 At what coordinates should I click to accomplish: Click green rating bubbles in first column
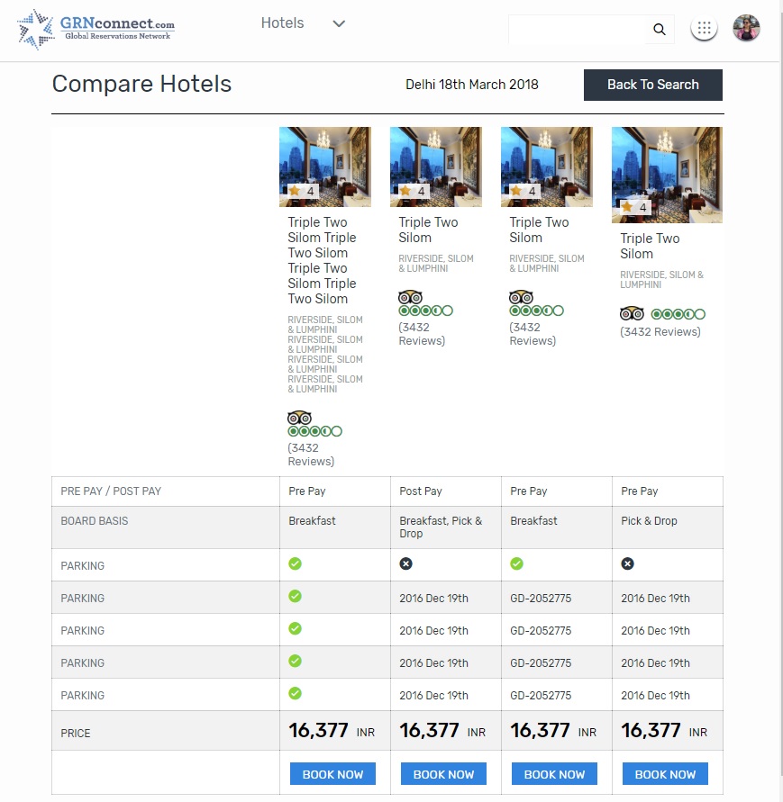(315, 431)
